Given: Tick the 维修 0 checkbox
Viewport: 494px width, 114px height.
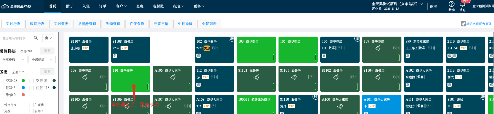Looking at the screenshot, I should coord(2,95).
